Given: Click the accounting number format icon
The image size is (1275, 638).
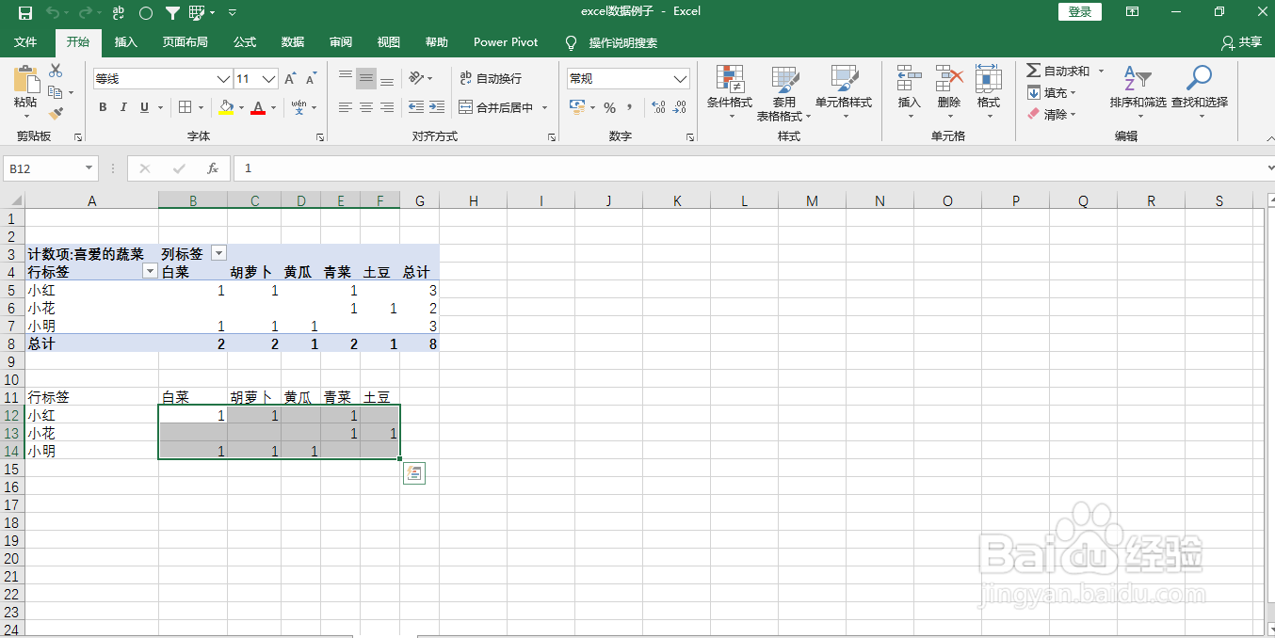Looking at the screenshot, I should point(577,107).
